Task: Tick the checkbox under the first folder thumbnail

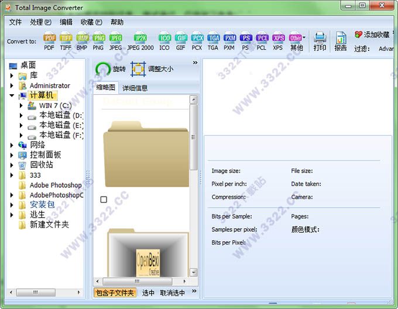Action: point(104,200)
